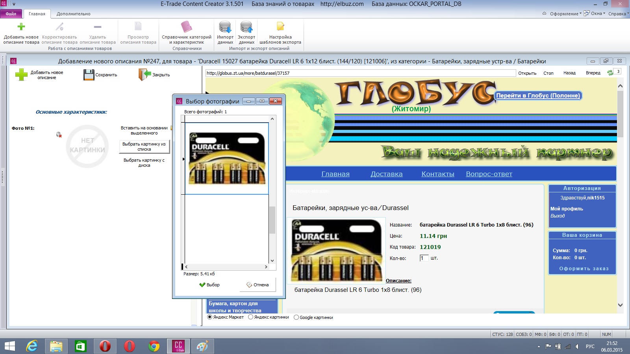Confirm the photo with the Выбор button

pyautogui.click(x=209, y=285)
